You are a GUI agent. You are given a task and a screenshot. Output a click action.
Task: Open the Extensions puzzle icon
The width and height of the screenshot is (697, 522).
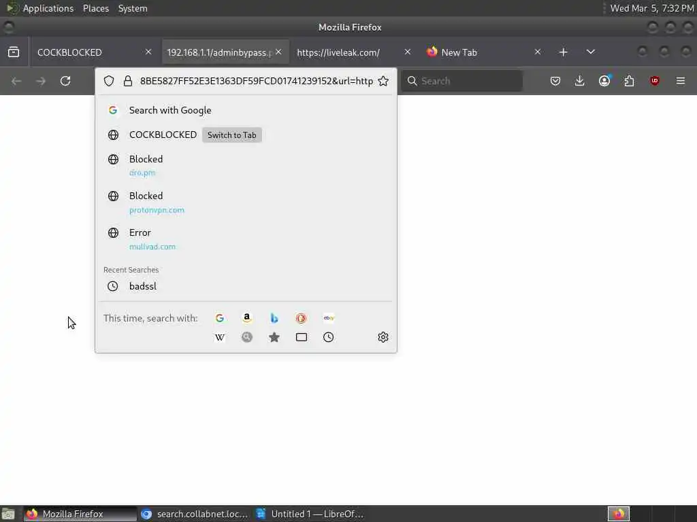click(x=629, y=81)
